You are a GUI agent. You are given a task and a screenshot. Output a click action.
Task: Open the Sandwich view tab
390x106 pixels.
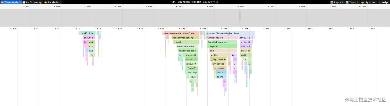pos(52,2)
